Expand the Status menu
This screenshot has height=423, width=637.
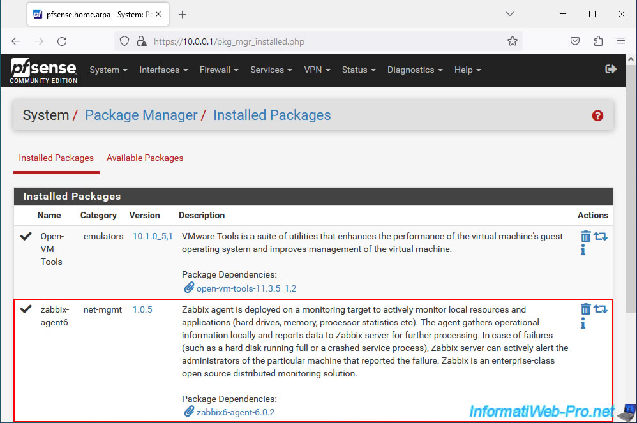359,70
